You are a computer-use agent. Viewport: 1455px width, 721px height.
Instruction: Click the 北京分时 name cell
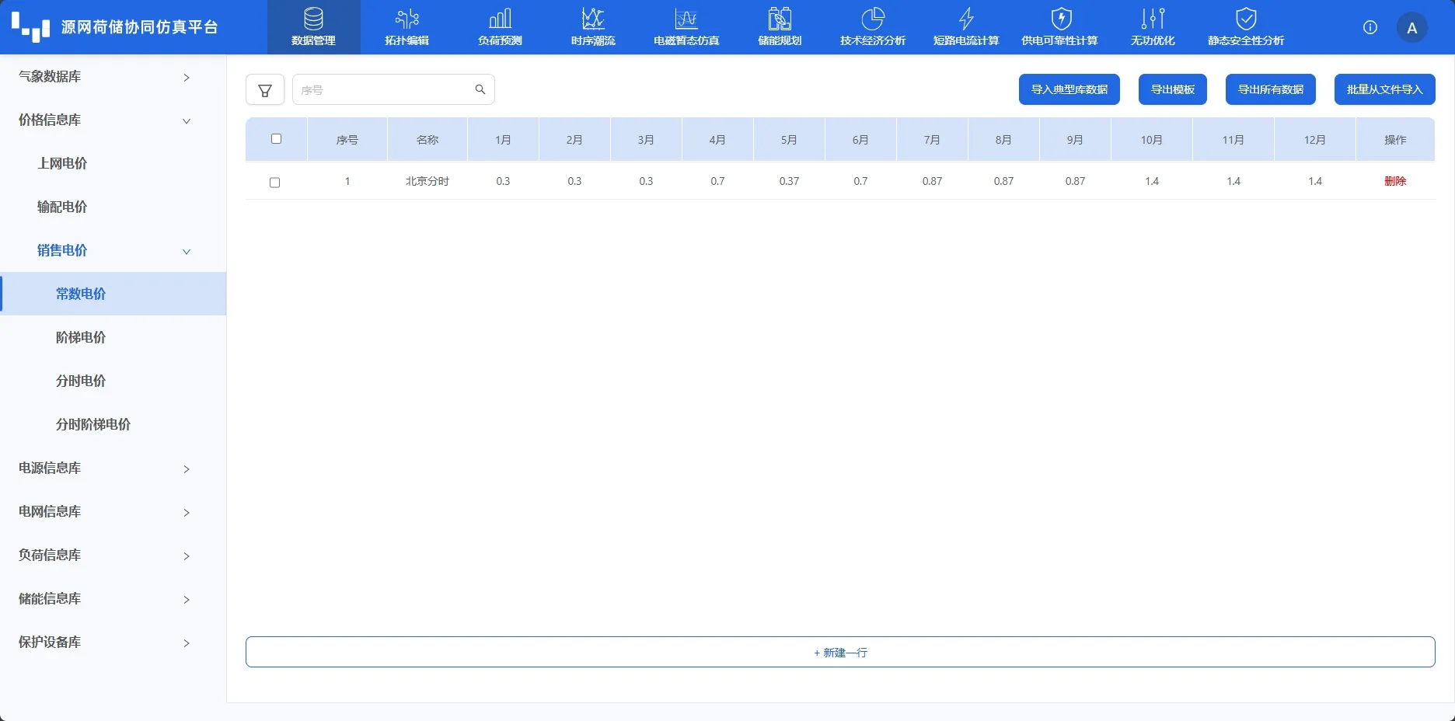(427, 181)
